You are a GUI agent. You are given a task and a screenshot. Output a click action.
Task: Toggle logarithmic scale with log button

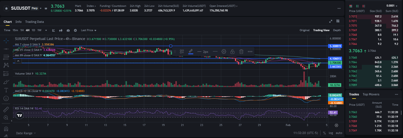[x=331, y=133]
